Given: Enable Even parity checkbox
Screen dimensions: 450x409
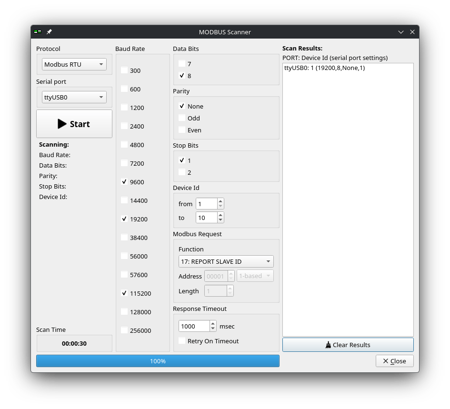Looking at the screenshot, I should click(182, 130).
